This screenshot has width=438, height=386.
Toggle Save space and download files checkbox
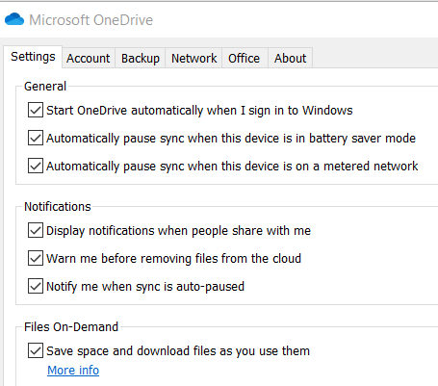point(36,350)
